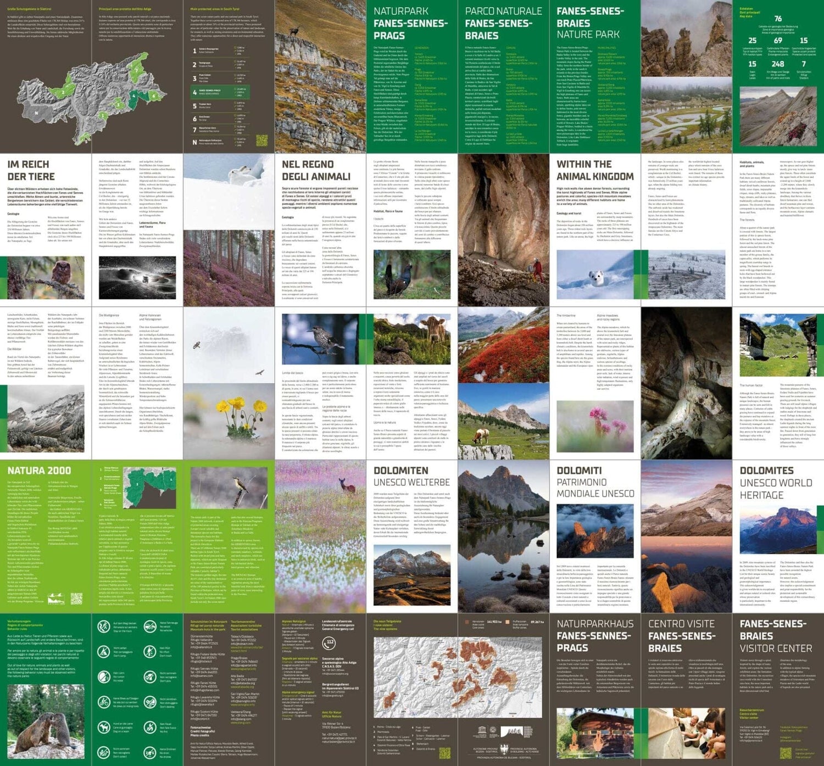Viewport: 824px width, 766px height.
Task: Click the 'Stay on the track' rule icon
Action: tap(104, 627)
